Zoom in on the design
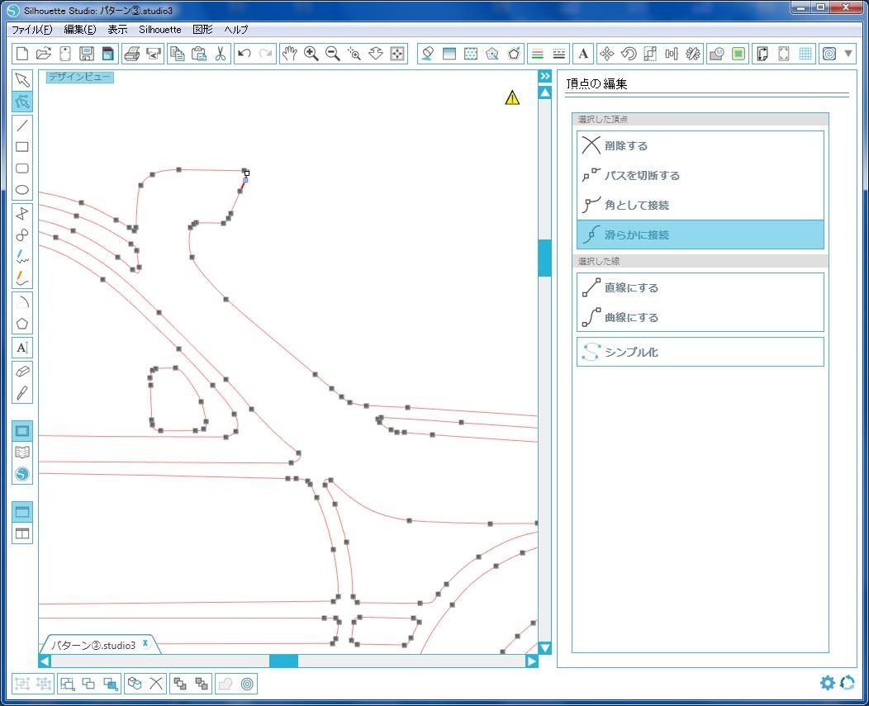Image resolution: width=869 pixels, height=706 pixels. tap(311, 54)
